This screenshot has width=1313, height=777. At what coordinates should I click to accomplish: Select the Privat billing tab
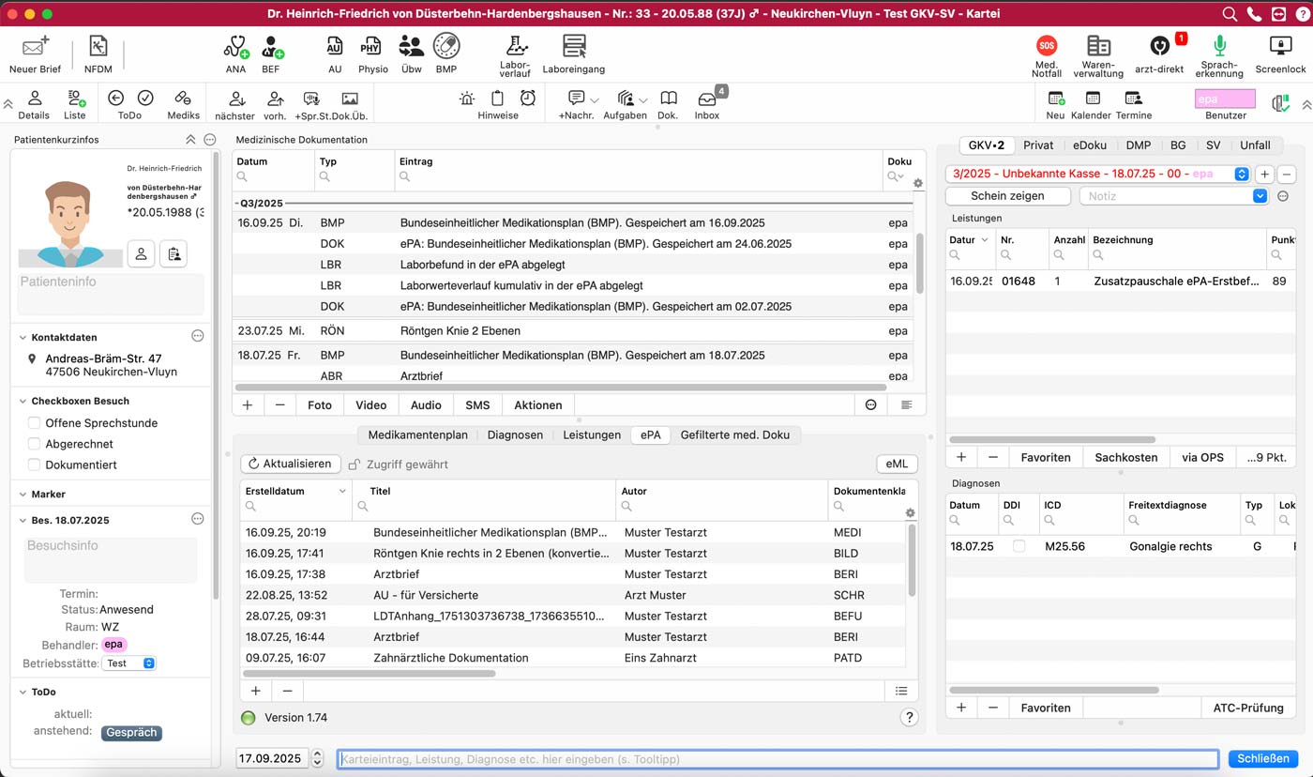1037,145
